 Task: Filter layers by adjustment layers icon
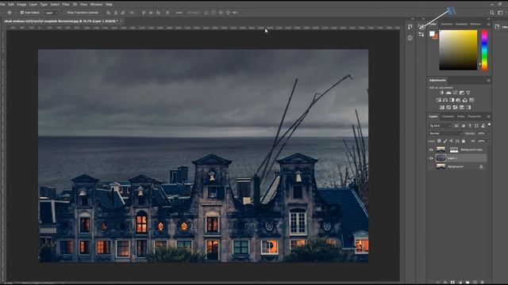(463, 126)
